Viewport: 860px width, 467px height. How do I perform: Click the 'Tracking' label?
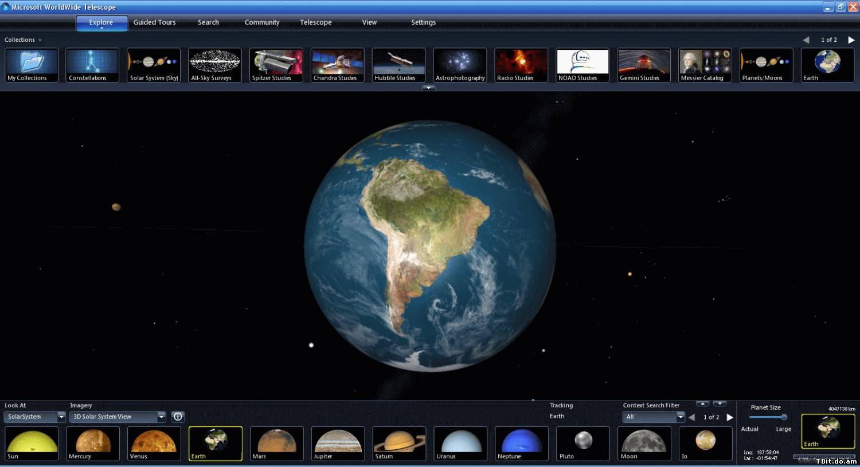[x=561, y=405]
